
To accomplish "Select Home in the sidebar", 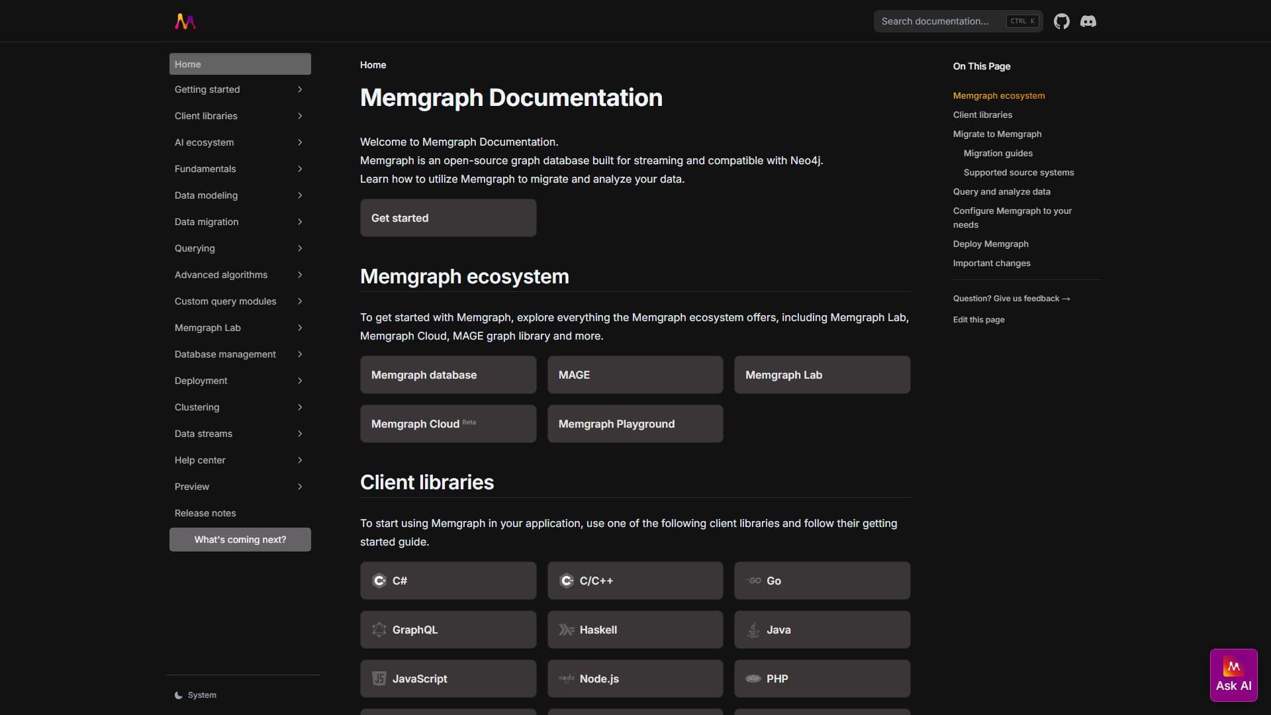I will click(x=240, y=64).
